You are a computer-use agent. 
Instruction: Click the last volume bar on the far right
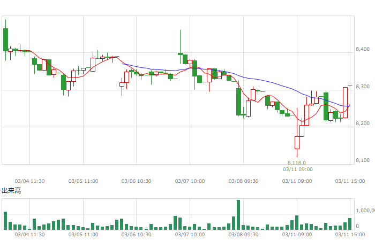click(x=350, y=224)
